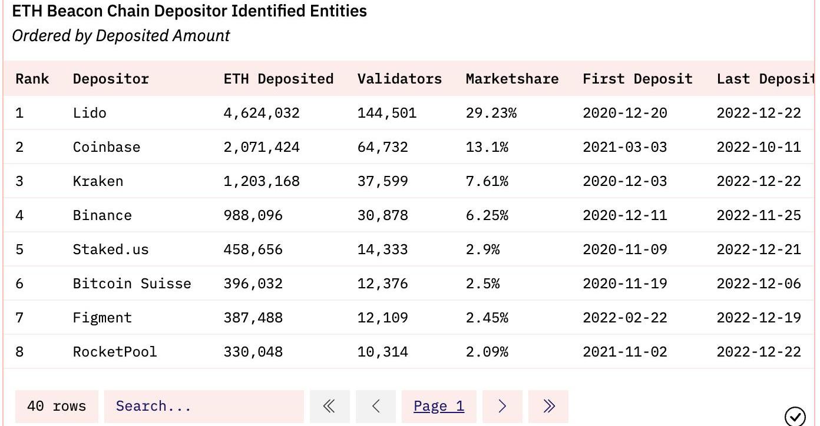Sort by Depositor column header

tap(111, 79)
